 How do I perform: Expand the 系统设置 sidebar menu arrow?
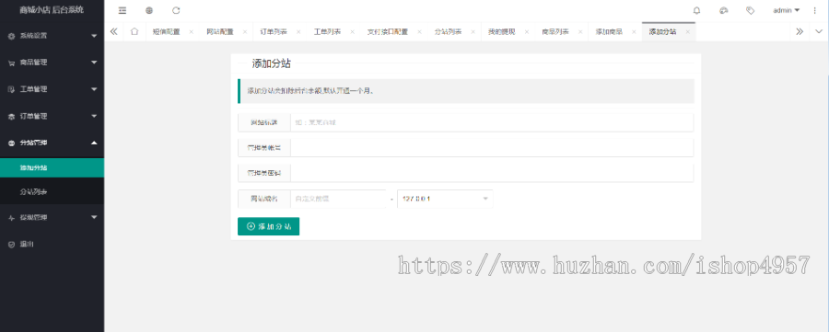[x=94, y=36]
